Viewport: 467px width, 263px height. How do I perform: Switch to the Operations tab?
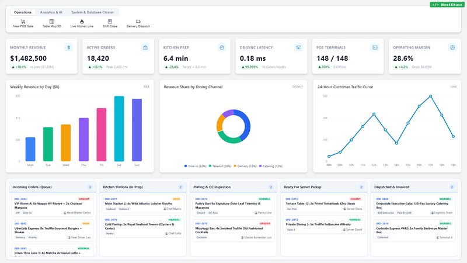pyautogui.click(x=23, y=12)
